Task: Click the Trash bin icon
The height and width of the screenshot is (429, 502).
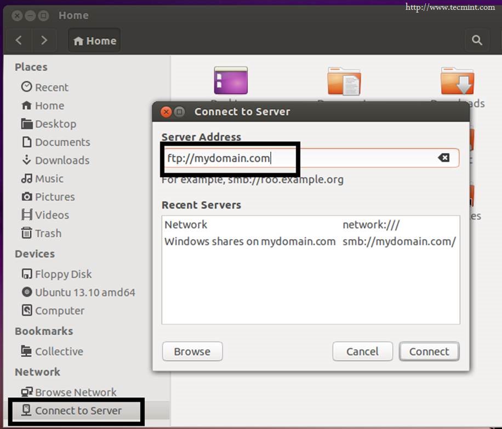Action: pyautogui.click(x=26, y=233)
